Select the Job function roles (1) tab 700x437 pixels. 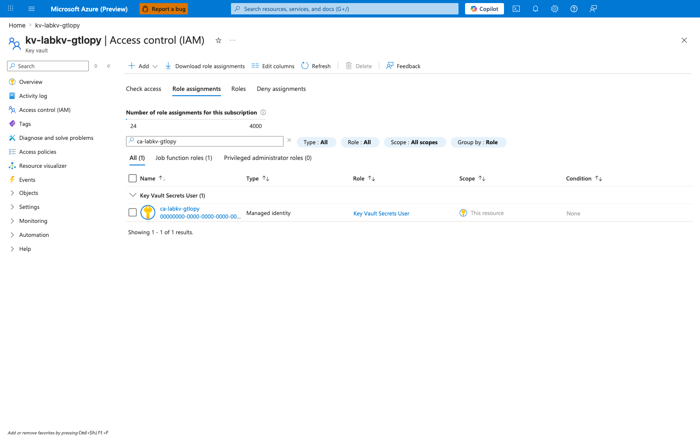184,158
